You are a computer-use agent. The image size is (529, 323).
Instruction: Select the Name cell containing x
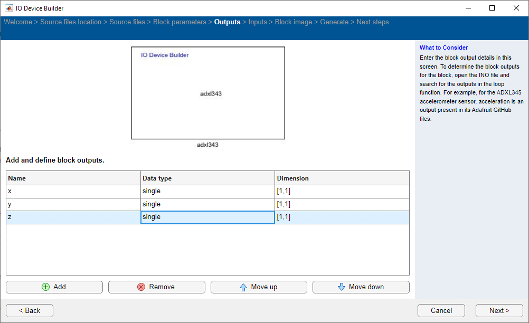(73, 191)
